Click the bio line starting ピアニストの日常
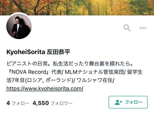154x113 pixels. pos(70,64)
